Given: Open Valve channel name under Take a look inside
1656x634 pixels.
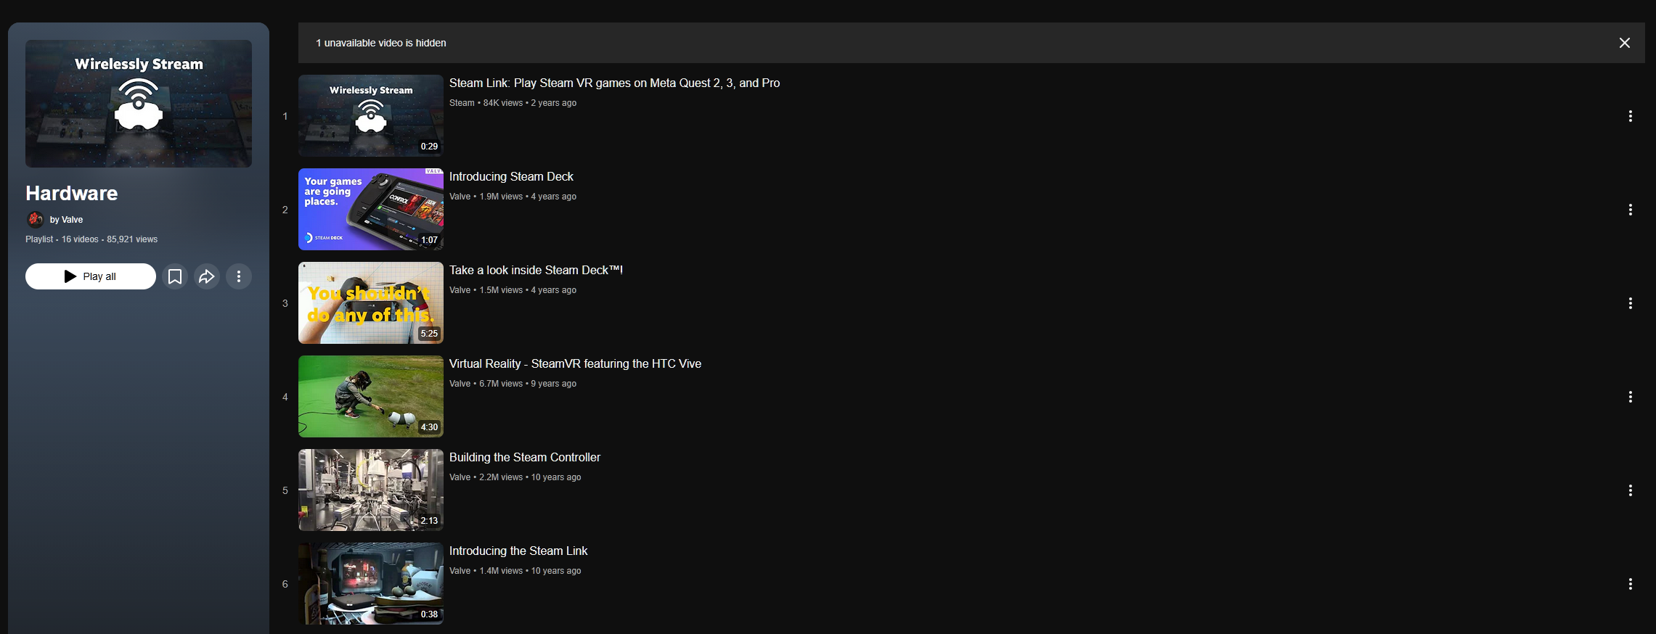Looking at the screenshot, I should (460, 290).
